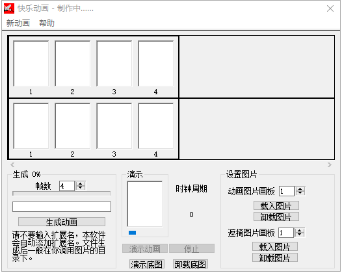
Task: Increase the 帧数 frame count stepper
Action: tap(80, 184)
